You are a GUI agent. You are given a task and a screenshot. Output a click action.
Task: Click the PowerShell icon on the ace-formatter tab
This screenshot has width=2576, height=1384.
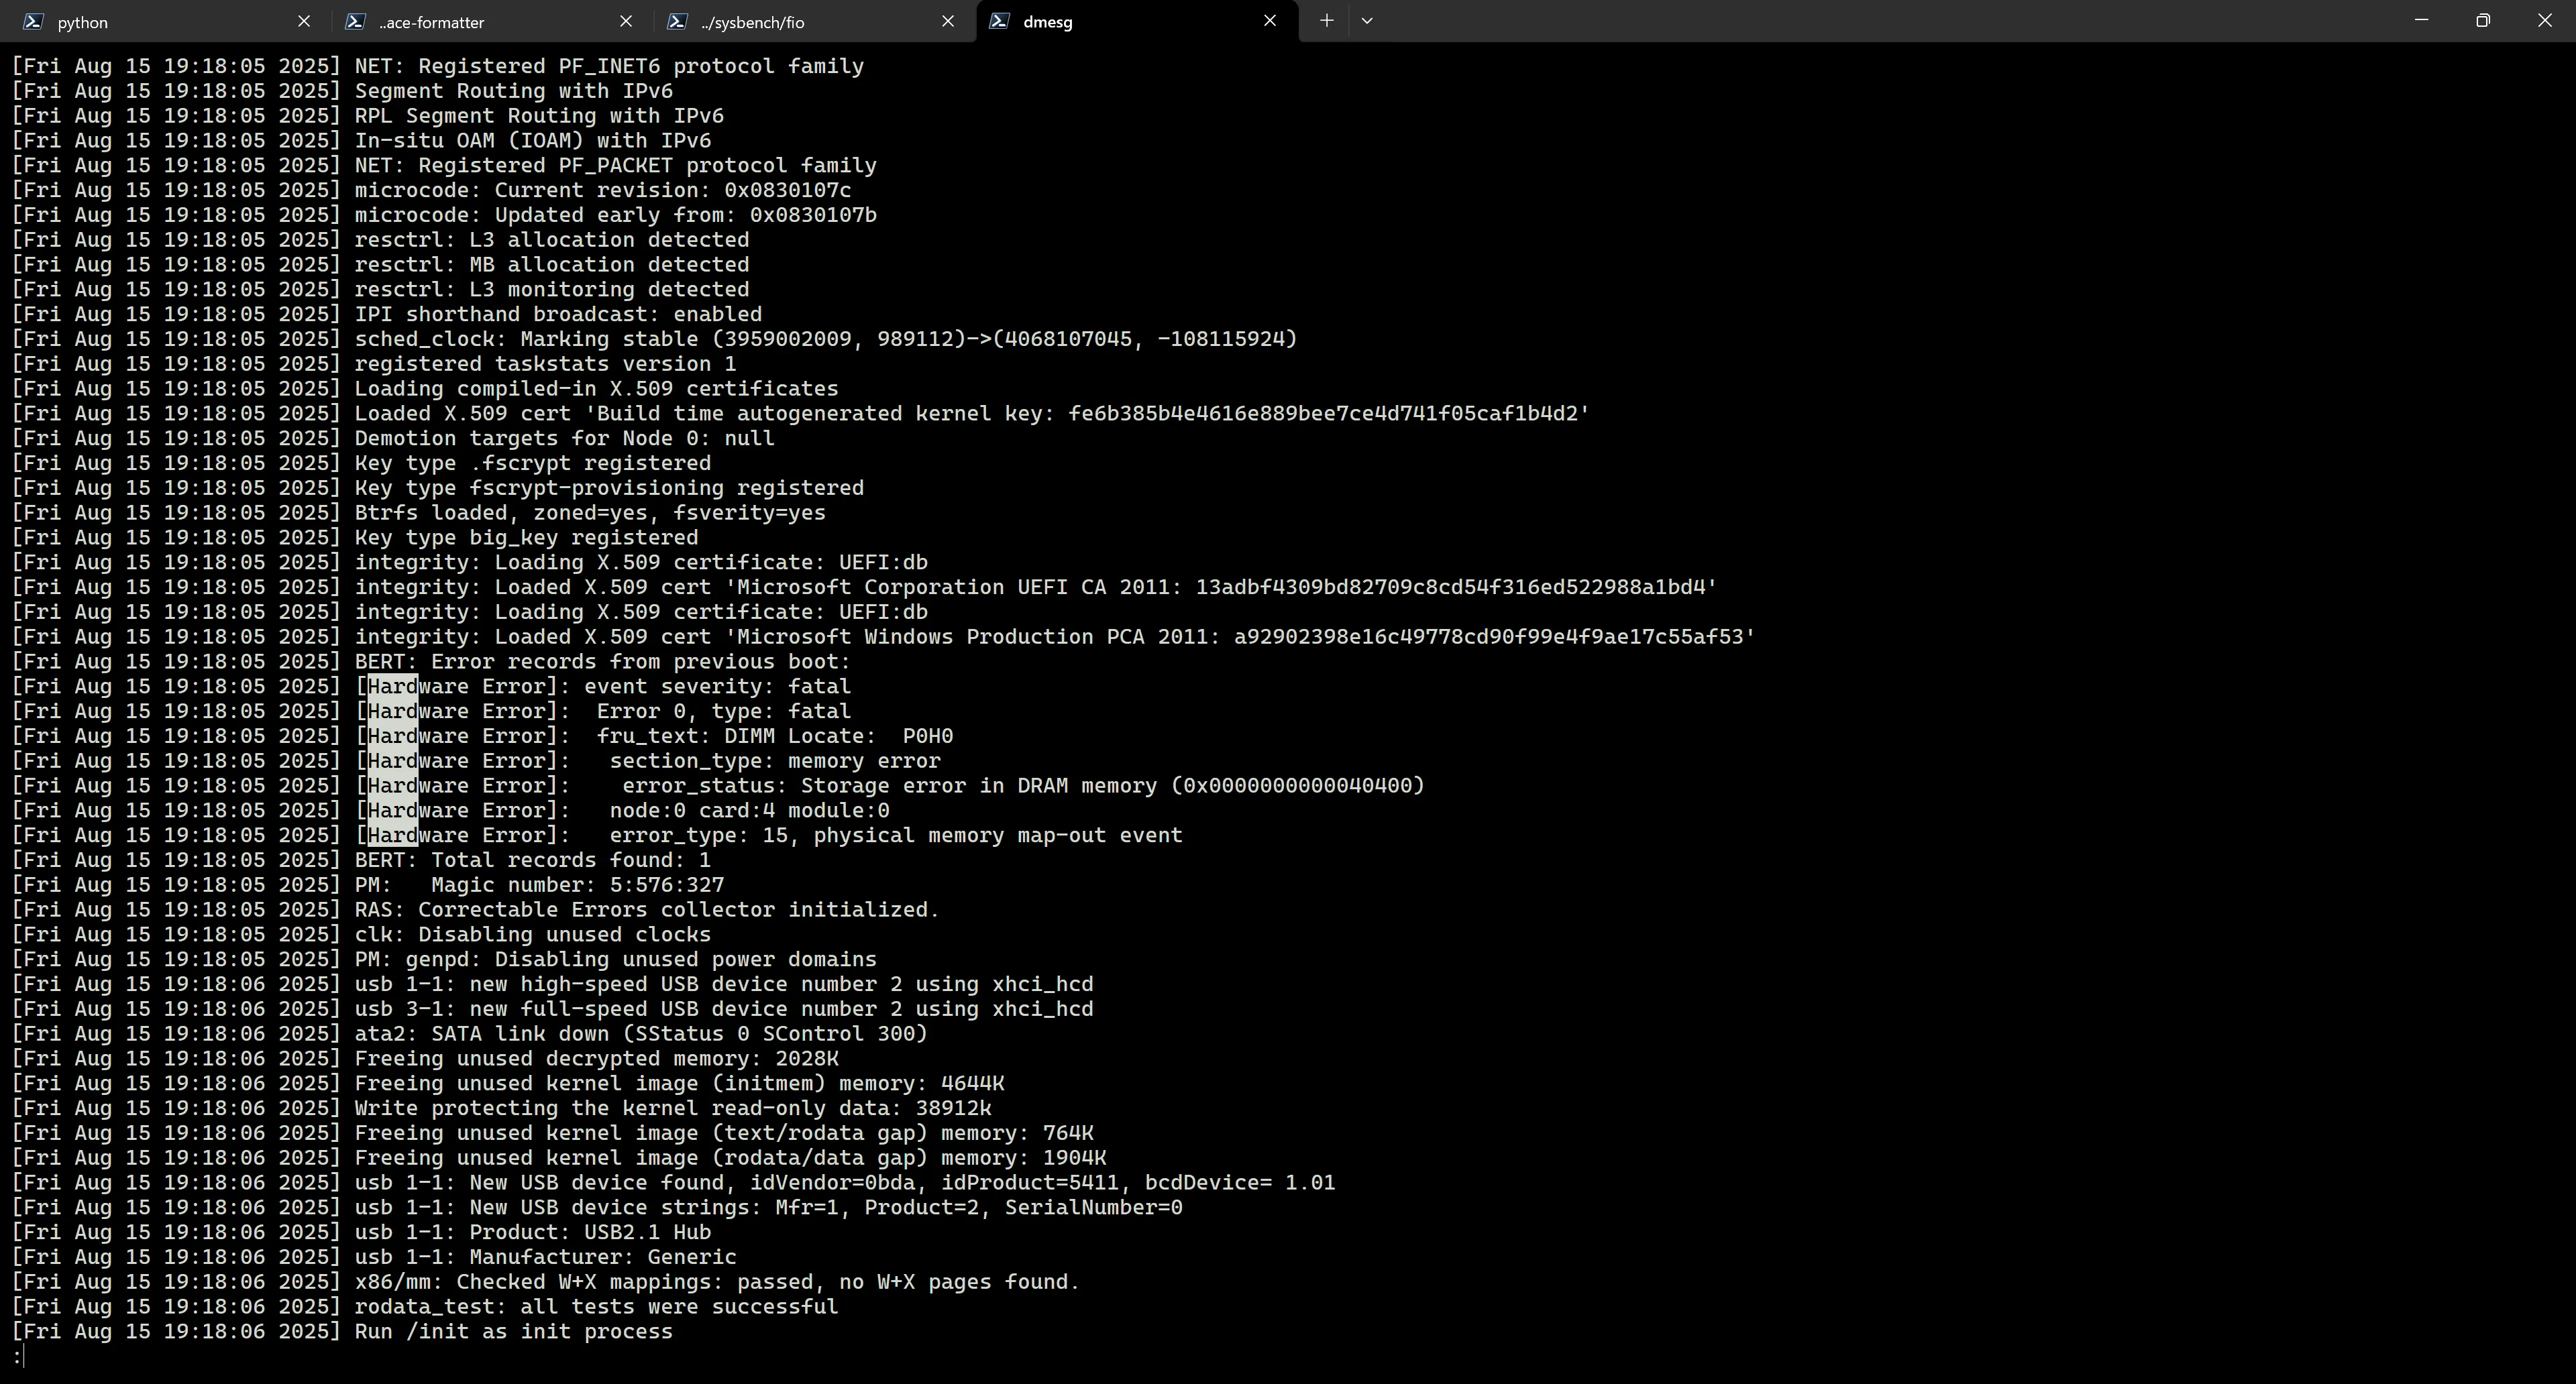(355, 21)
